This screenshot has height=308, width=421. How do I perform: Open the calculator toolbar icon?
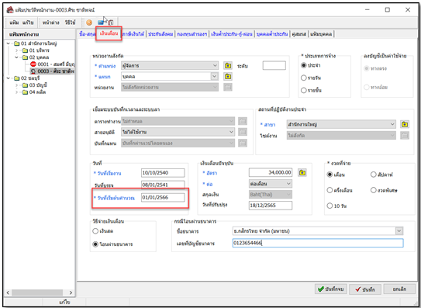pos(111,22)
